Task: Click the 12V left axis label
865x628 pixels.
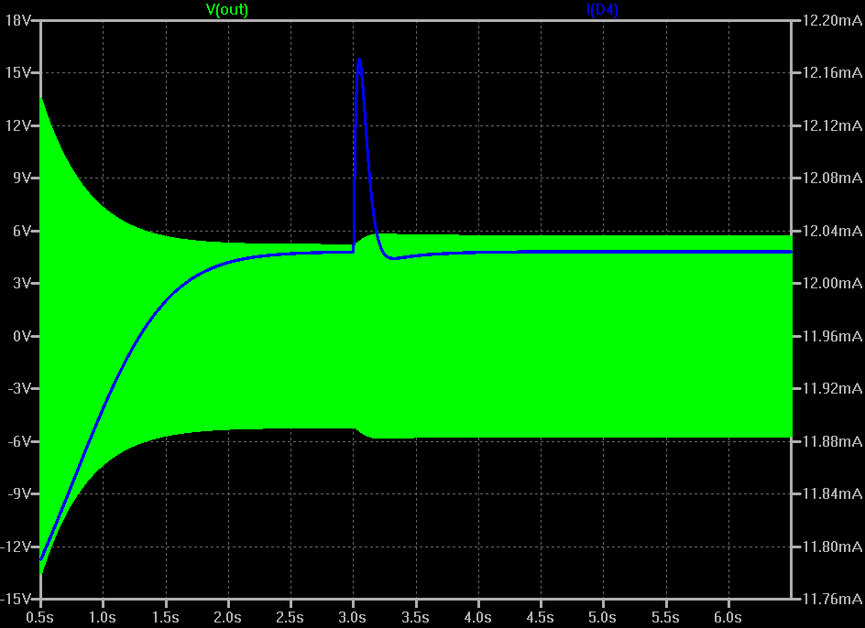Action: coord(17,125)
